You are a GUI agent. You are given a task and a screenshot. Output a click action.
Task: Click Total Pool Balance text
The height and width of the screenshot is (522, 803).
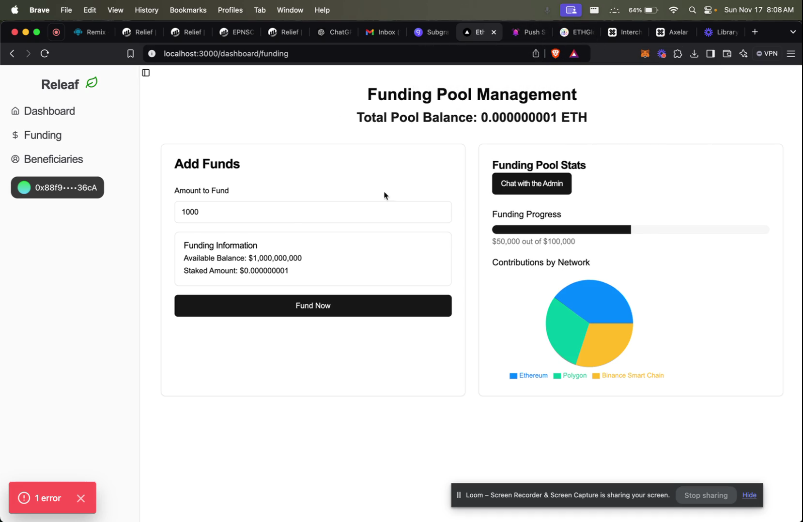[x=472, y=118]
